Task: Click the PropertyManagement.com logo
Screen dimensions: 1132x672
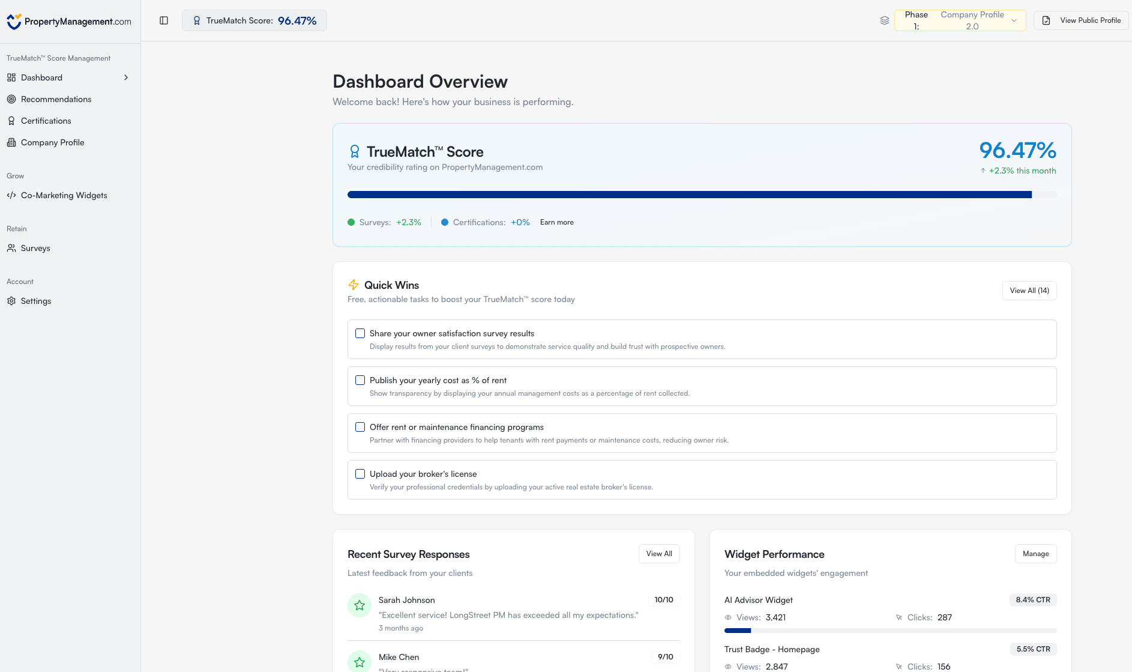Action: [x=69, y=21]
